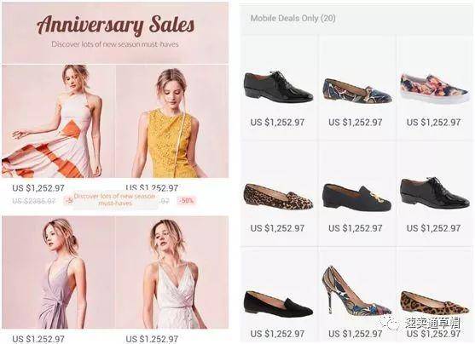
Task: Click the -50% discount badge
Action: [x=187, y=200]
